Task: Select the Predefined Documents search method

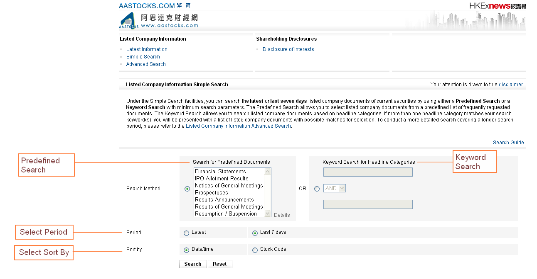Action: pyautogui.click(x=187, y=189)
